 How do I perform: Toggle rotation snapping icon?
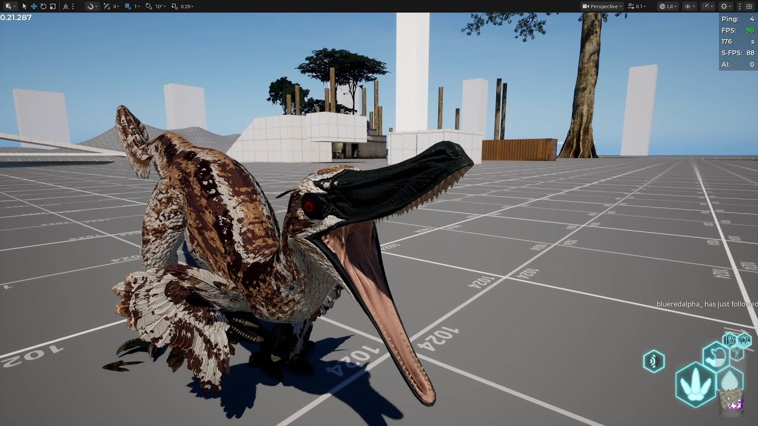coord(148,6)
